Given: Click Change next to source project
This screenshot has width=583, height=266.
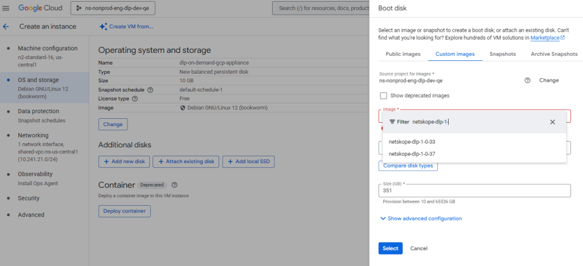Looking at the screenshot, I should 549,81.
